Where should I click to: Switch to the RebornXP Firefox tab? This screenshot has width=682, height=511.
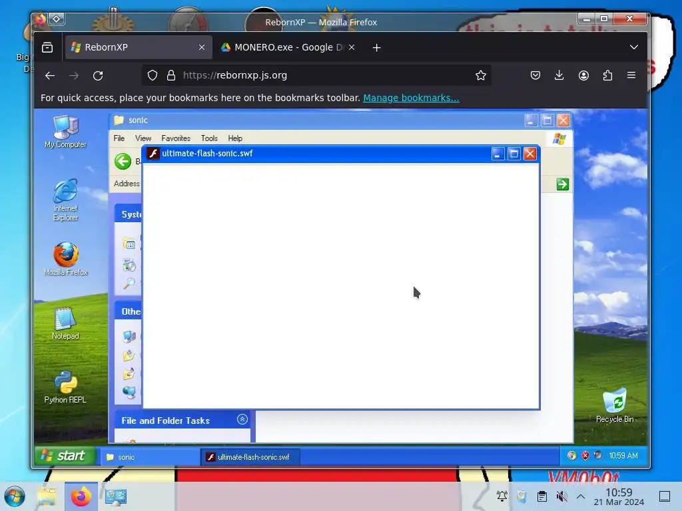pos(139,47)
